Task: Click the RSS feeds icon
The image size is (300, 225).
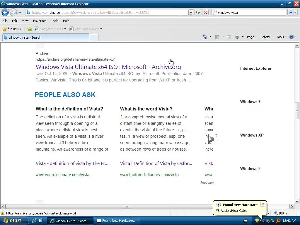Action: [217, 37]
